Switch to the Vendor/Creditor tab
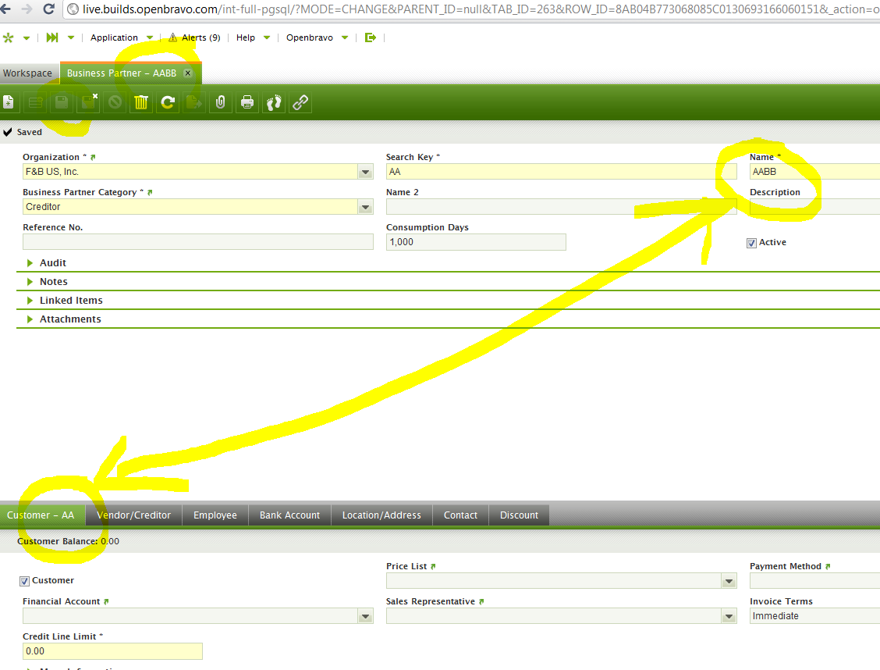Screen dimensions: 880x670 pyautogui.click(x=133, y=515)
